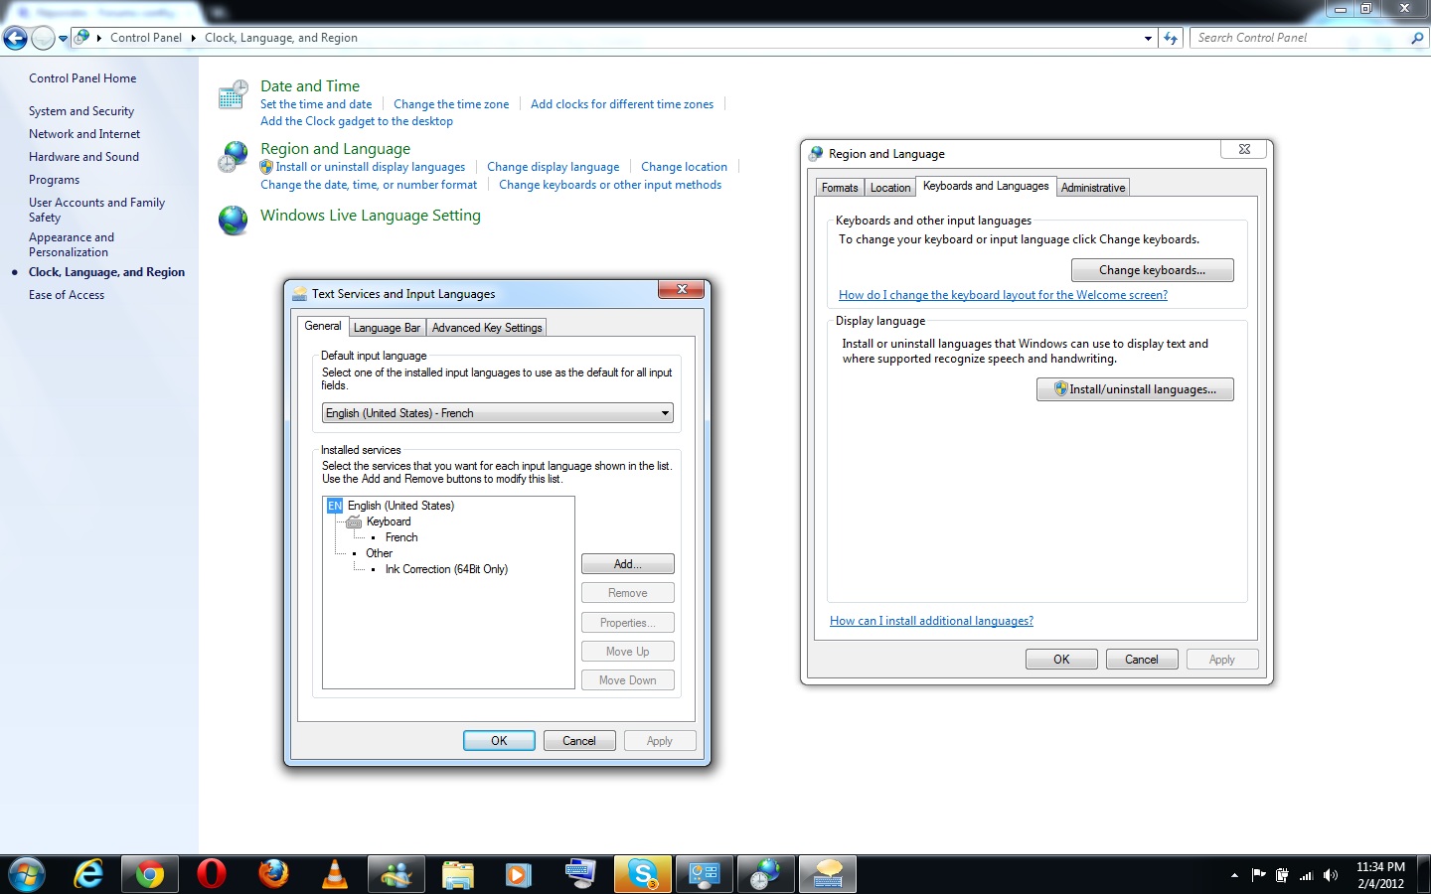The image size is (1431, 894).
Task: Select French keyboard in installed services tree
Action: point(401,537)
